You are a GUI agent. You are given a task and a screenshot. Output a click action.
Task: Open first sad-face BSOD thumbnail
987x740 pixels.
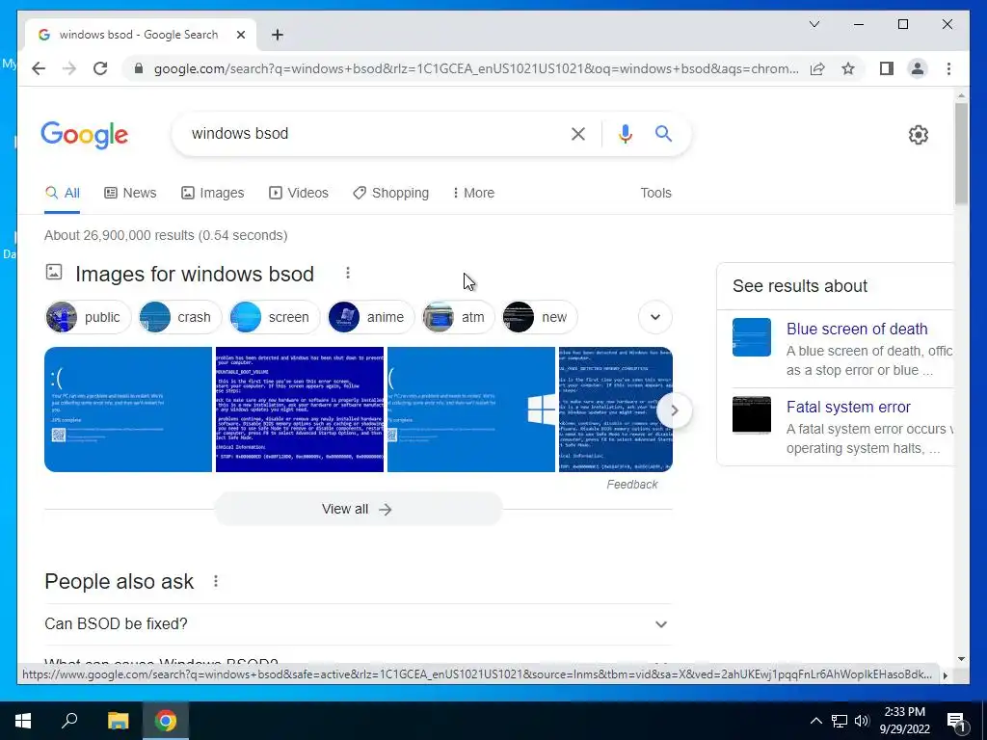(128, 410)
